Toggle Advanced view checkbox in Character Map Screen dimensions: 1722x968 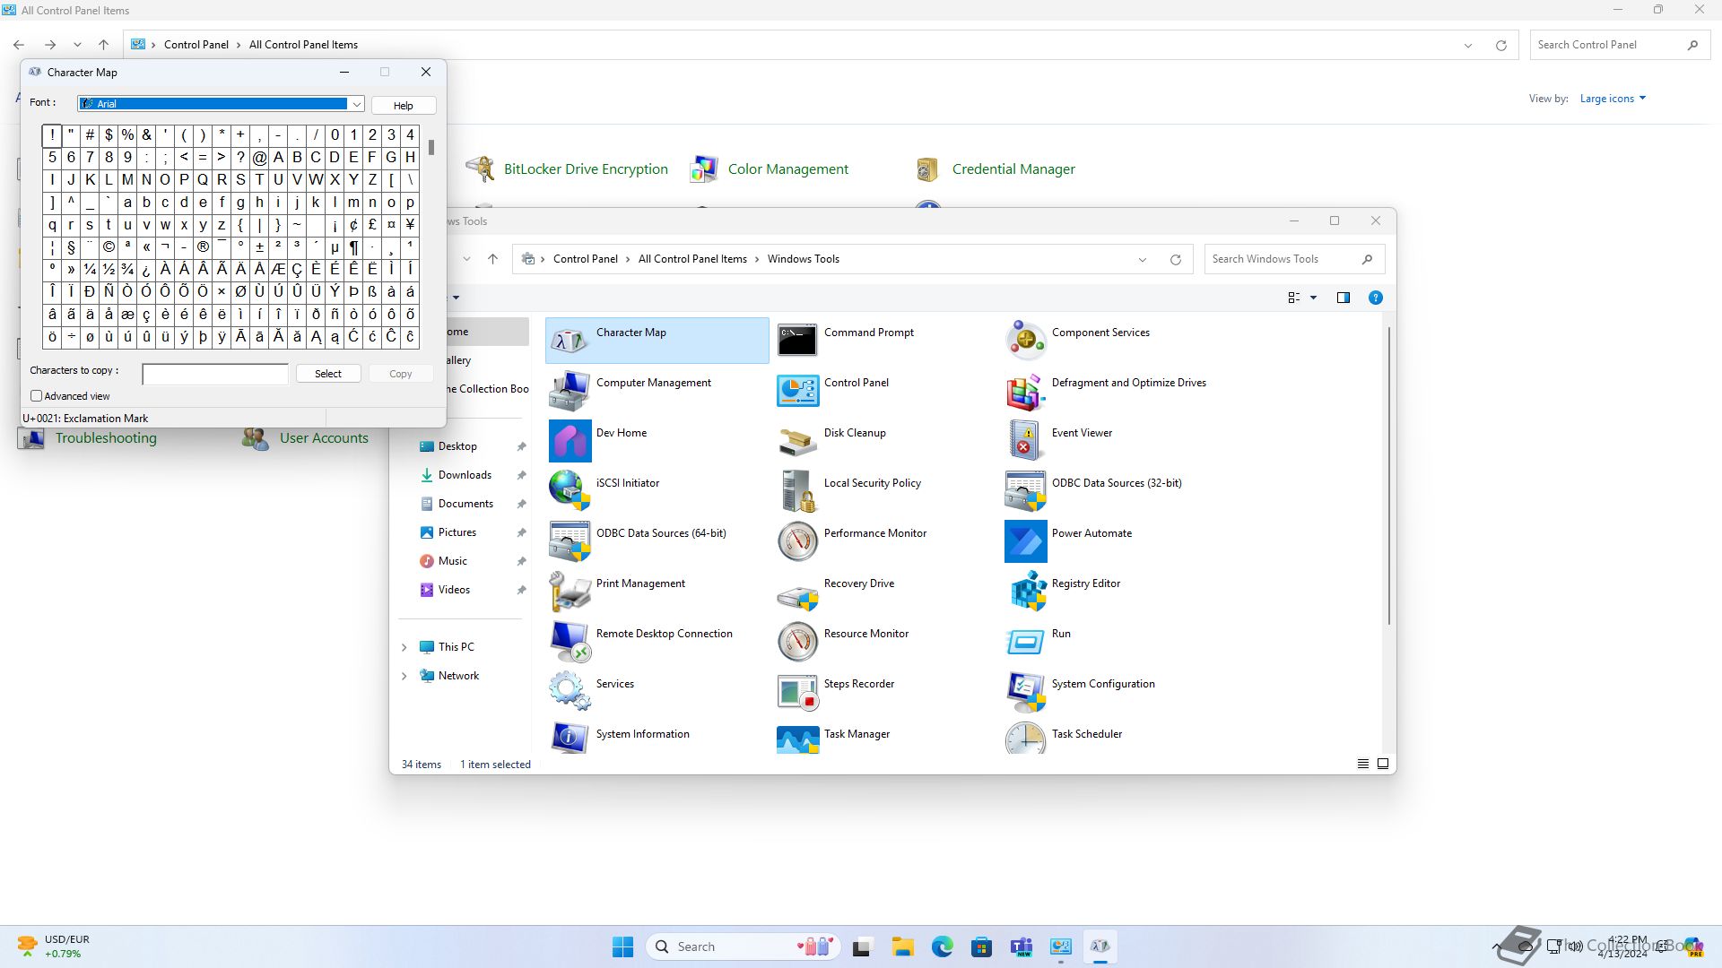click(37, 396)
